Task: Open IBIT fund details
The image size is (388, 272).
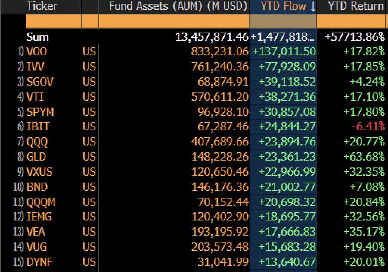Action: [x=37, y=127]
